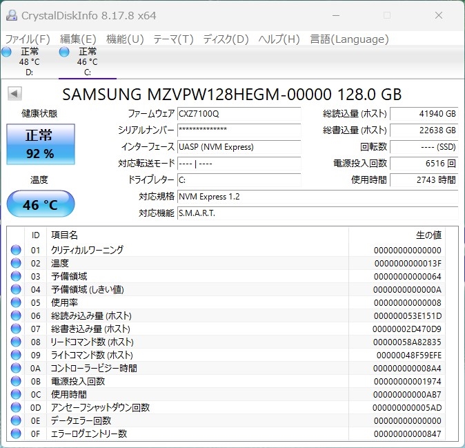
Task: Select the コントローラービジー時間 attribute name
Action: click(94, 368)
